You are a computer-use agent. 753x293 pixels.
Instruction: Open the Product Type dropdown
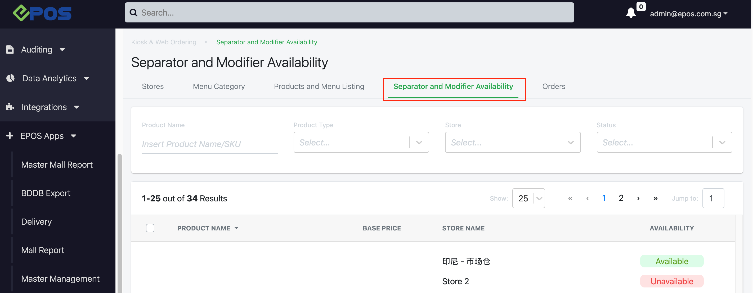[361, 142]
